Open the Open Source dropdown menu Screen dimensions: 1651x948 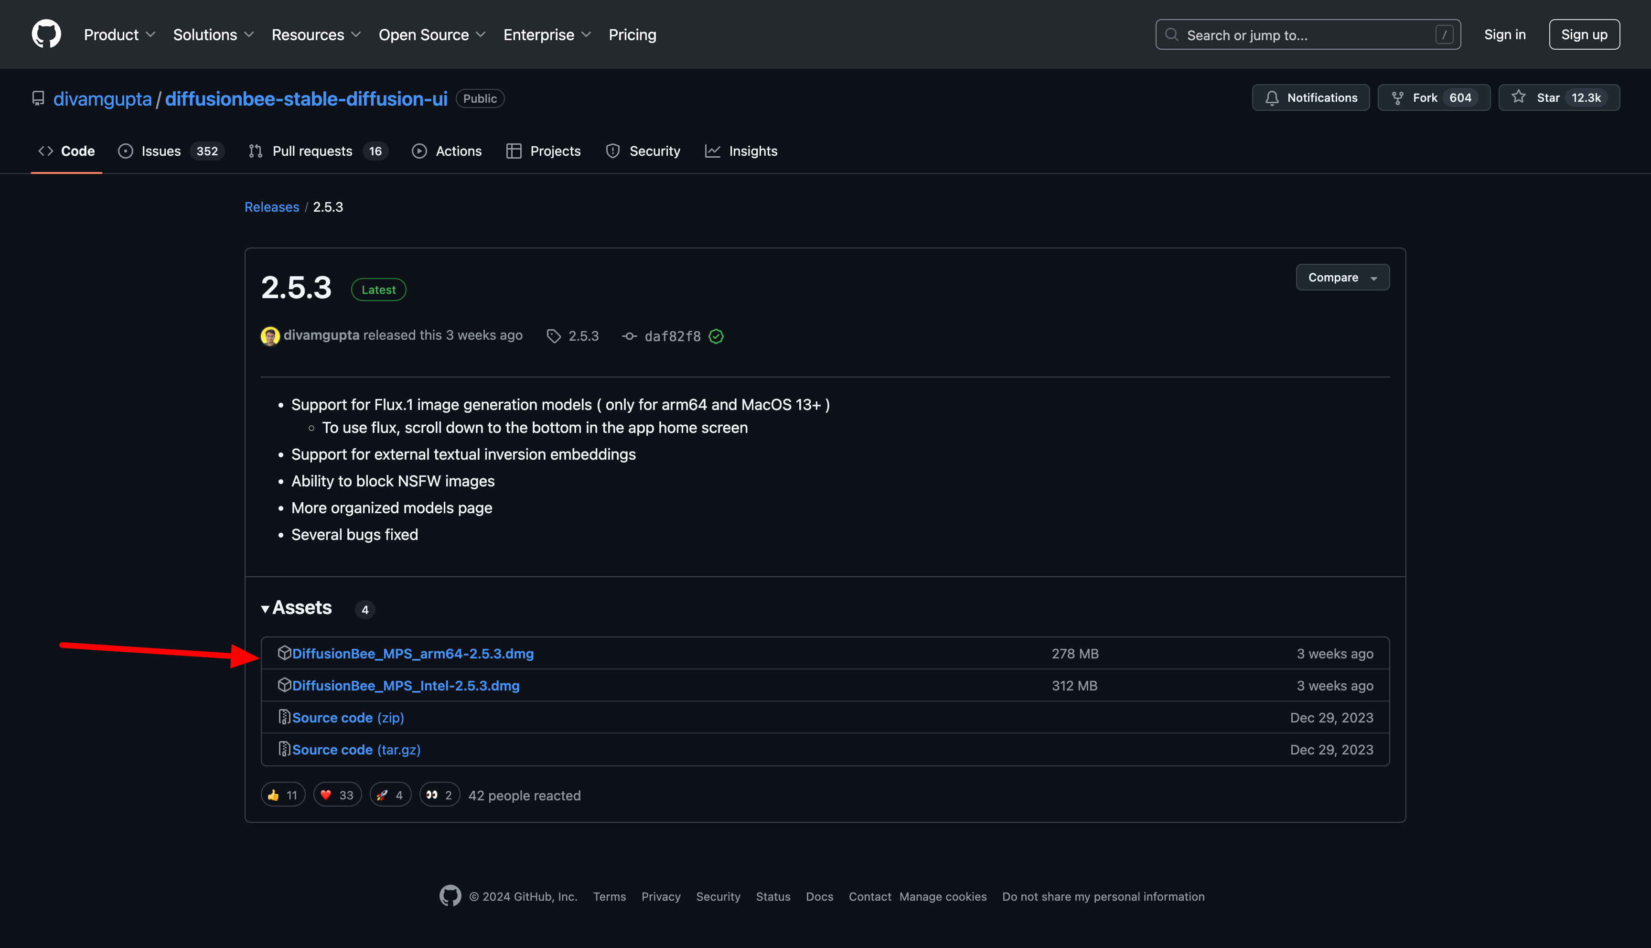coord(432,34)
